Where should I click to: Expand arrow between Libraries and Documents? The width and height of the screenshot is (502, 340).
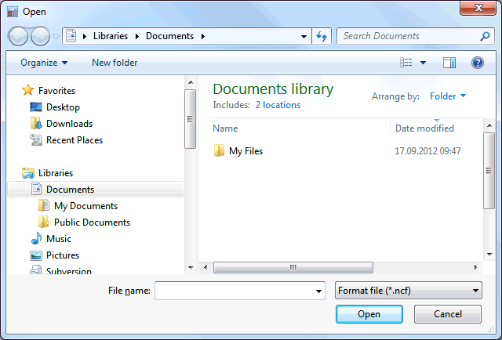(x=137, y=36)
